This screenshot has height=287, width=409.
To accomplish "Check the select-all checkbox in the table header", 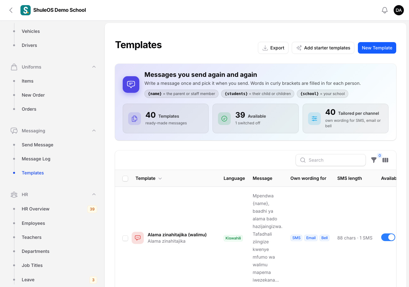I will tap(125, 179).
